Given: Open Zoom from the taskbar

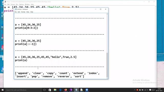Looking at the screenshot, I should 87,90.
